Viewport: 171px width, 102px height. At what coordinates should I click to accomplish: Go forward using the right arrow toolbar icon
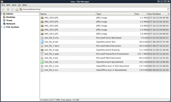pos(8,9)
